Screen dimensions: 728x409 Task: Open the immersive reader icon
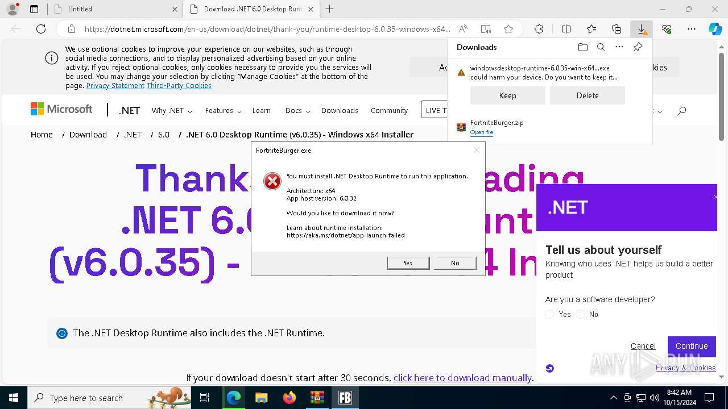tap(486, 29)
